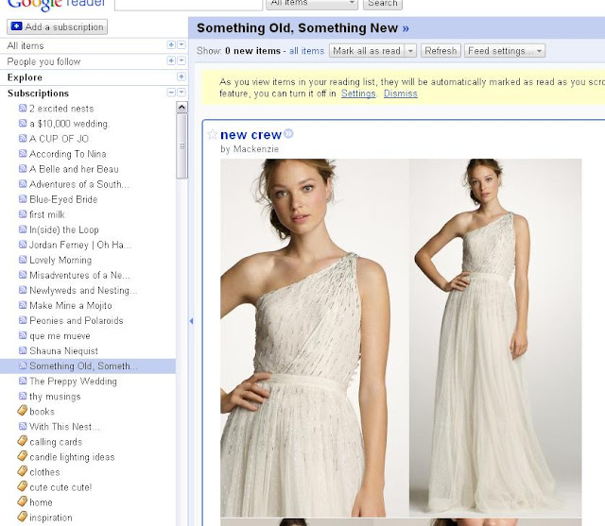Open the Subscriptions options dropdown arrow

pyautogui.click(x=181, y=93)
